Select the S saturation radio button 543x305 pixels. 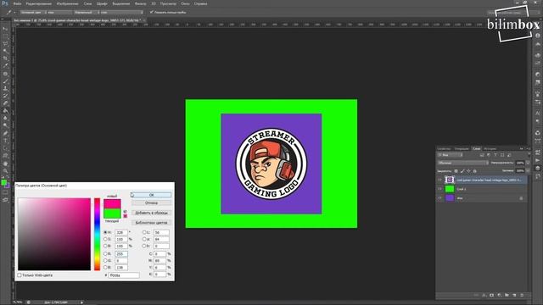point(105,239)
